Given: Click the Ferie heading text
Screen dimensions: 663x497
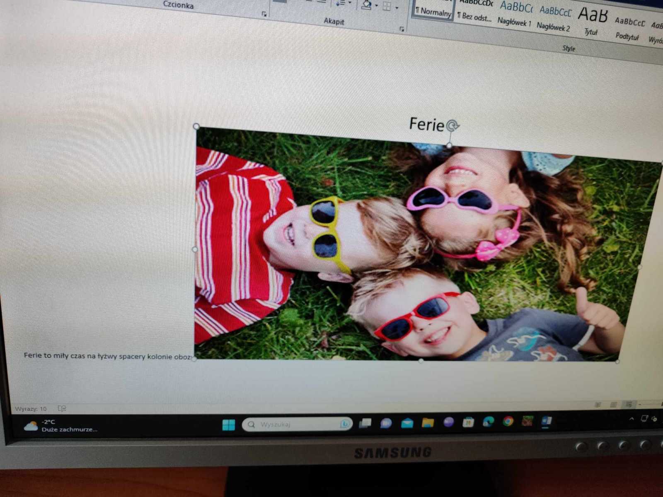Looking at the screenshot, I should click(427, 124).
